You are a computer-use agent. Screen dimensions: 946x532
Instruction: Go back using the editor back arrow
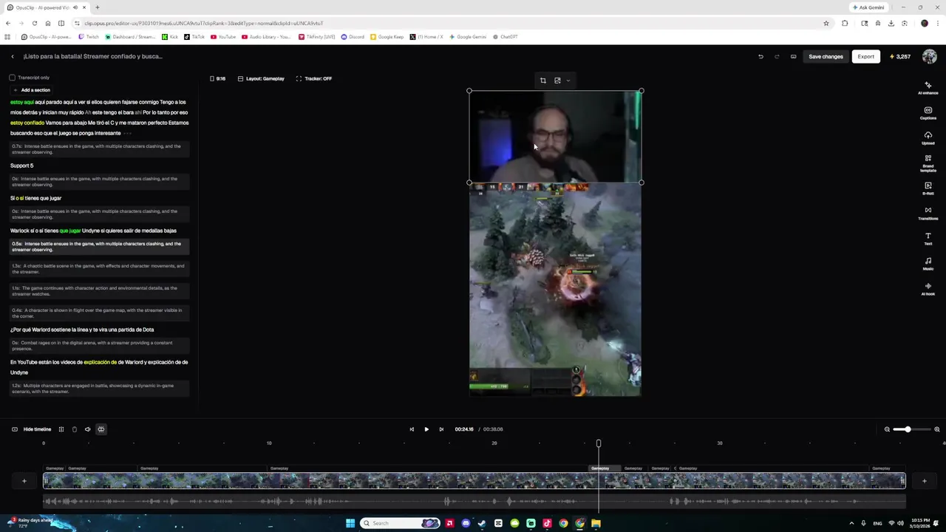pos(13,56)
